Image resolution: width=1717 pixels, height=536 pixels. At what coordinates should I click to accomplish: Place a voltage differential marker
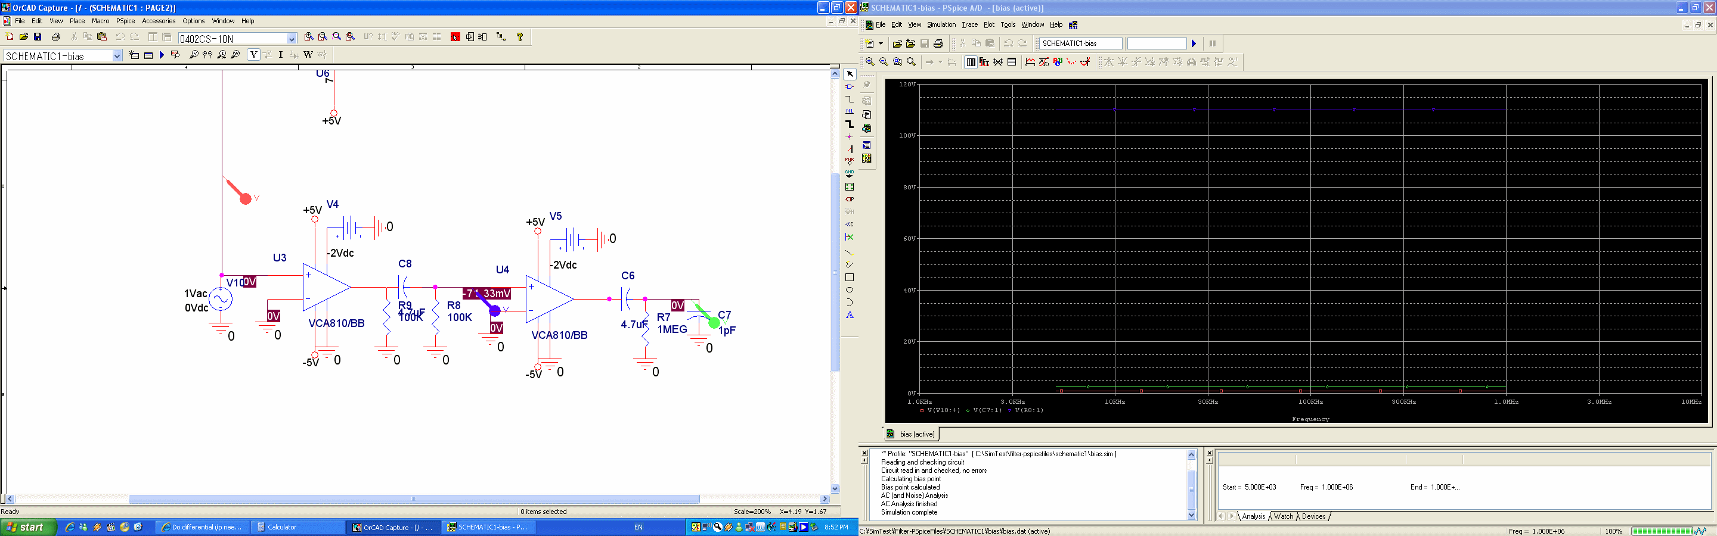click(208, 55)
